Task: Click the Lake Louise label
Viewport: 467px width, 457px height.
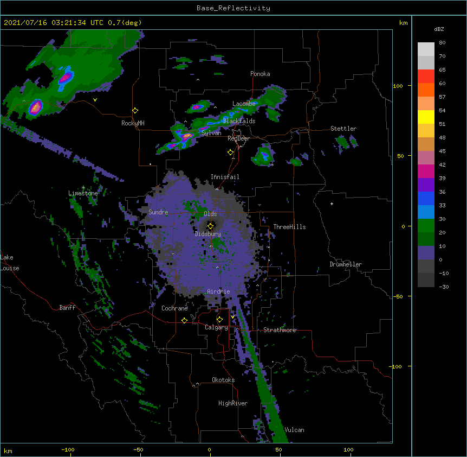Action: 10,263
